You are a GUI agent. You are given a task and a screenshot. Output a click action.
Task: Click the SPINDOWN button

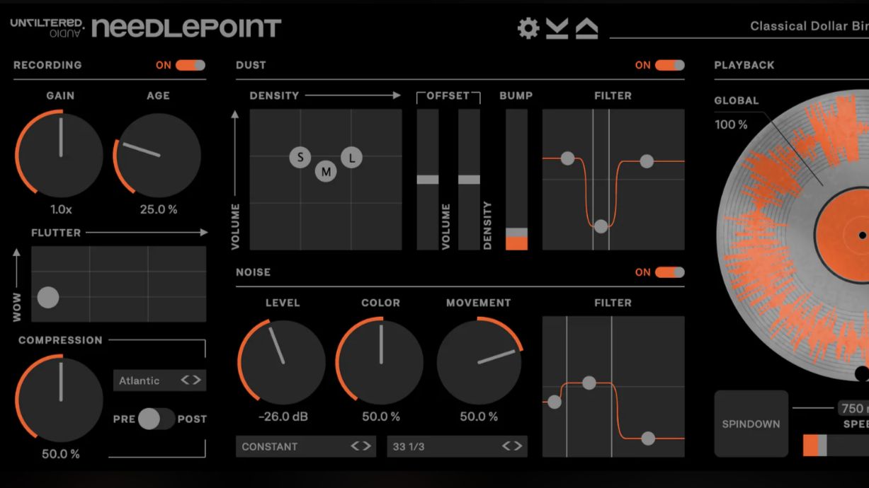[751, 424]
